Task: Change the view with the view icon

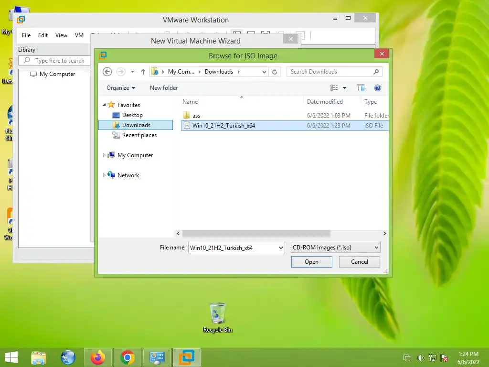Action: coord(334,88)
